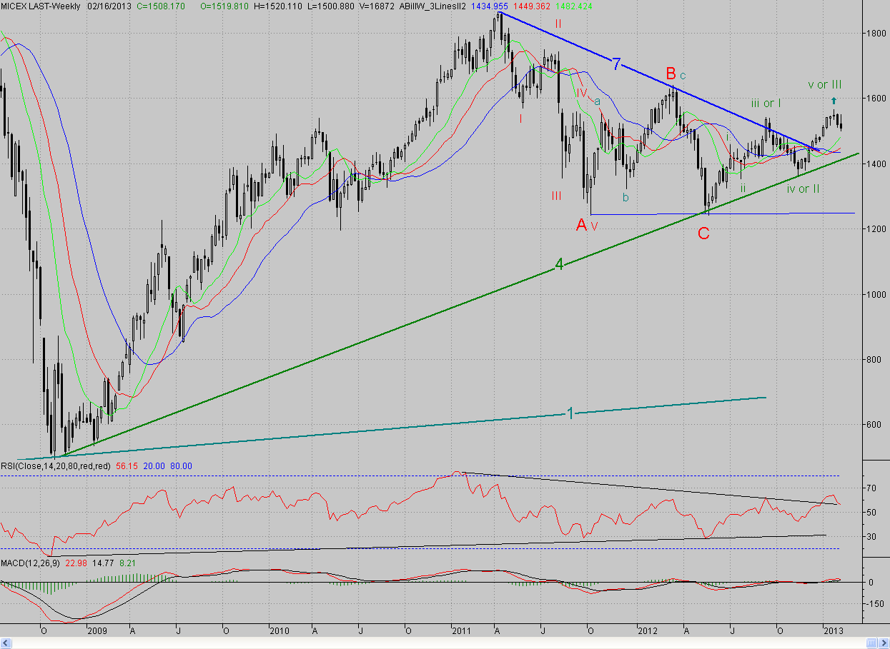Click the small teal up arrow marker
The height and width of the screenshot is (649, 890).
click(834, 101)
